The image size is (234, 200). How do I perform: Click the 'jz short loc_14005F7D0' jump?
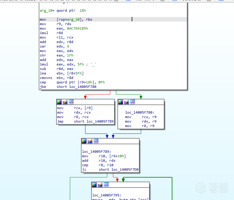pos(110,170)
